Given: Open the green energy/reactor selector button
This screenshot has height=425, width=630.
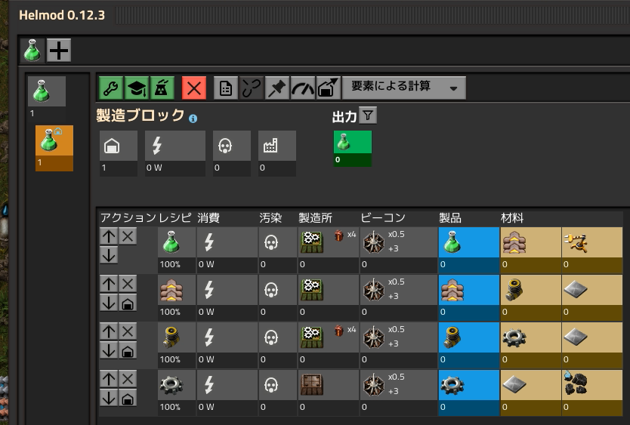Looking at the screenshot, I should pos(162,88).
